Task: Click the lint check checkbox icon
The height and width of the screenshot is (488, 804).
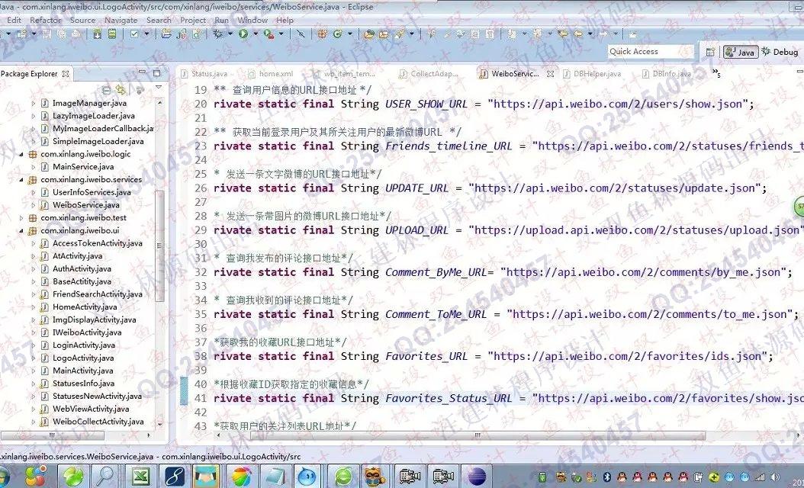Action: click(134, 34)
